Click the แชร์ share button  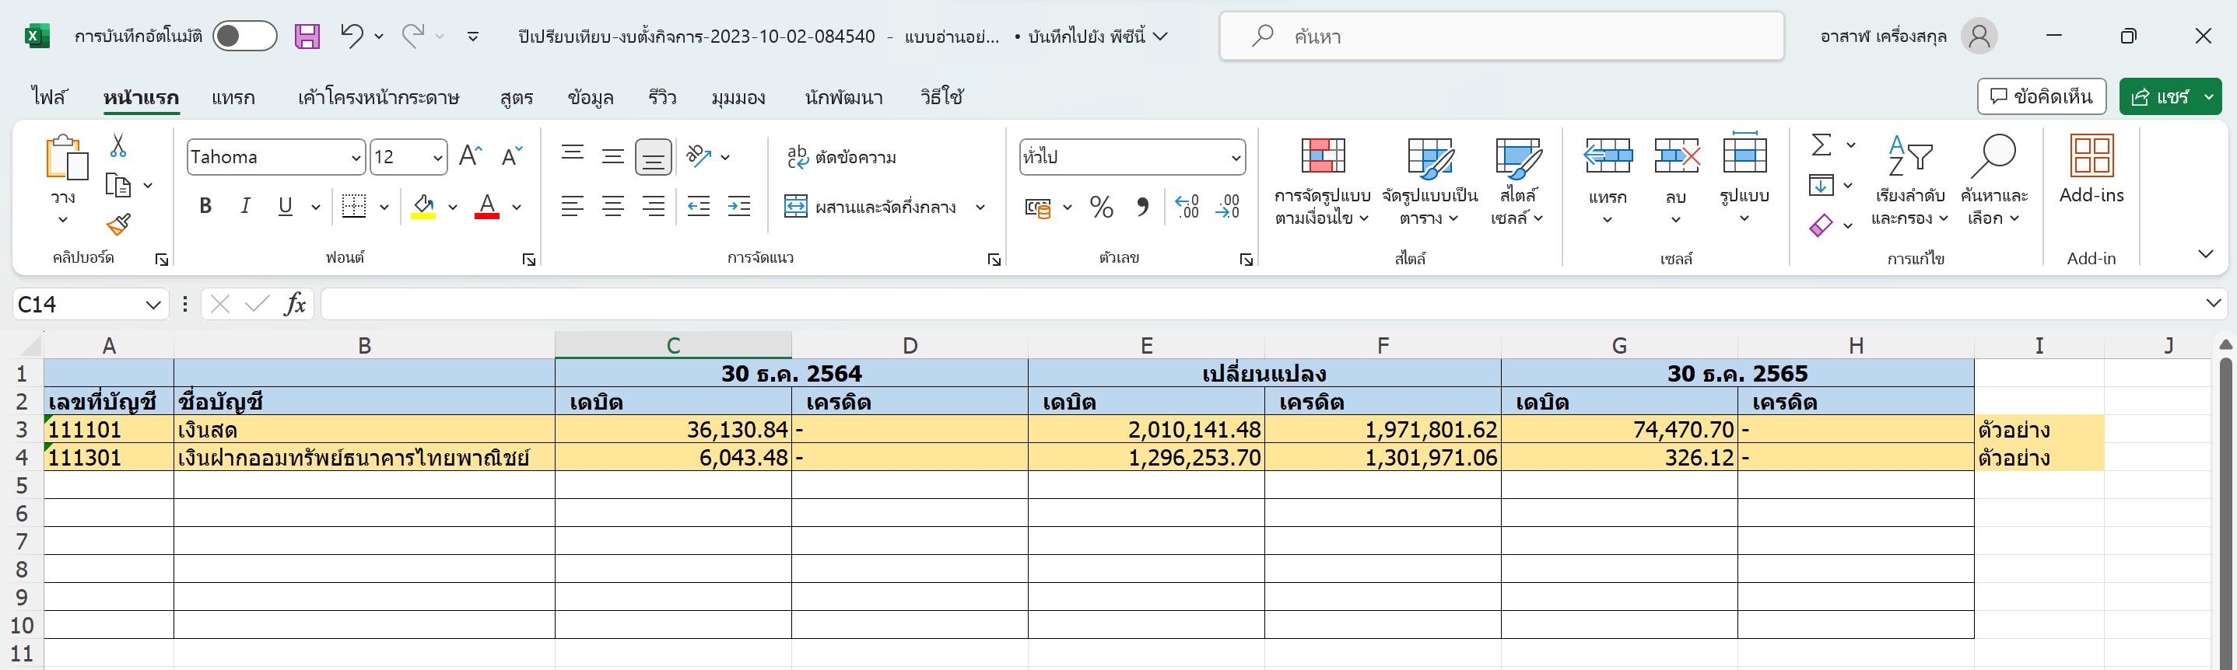(x=2160, y=96)
